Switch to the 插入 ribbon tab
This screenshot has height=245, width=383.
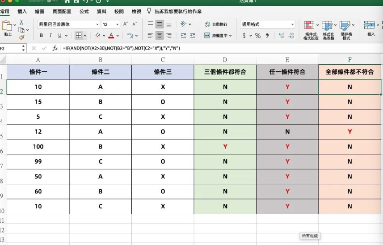click(x=22, y=12)
